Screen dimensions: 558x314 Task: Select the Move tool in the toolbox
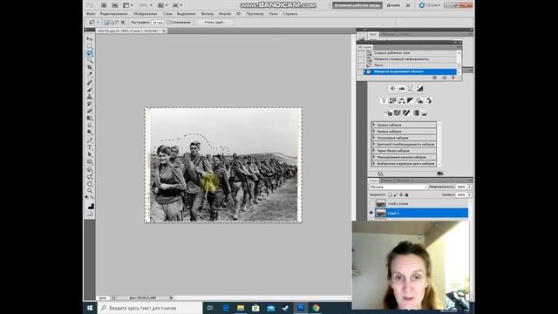coord(90,38)
